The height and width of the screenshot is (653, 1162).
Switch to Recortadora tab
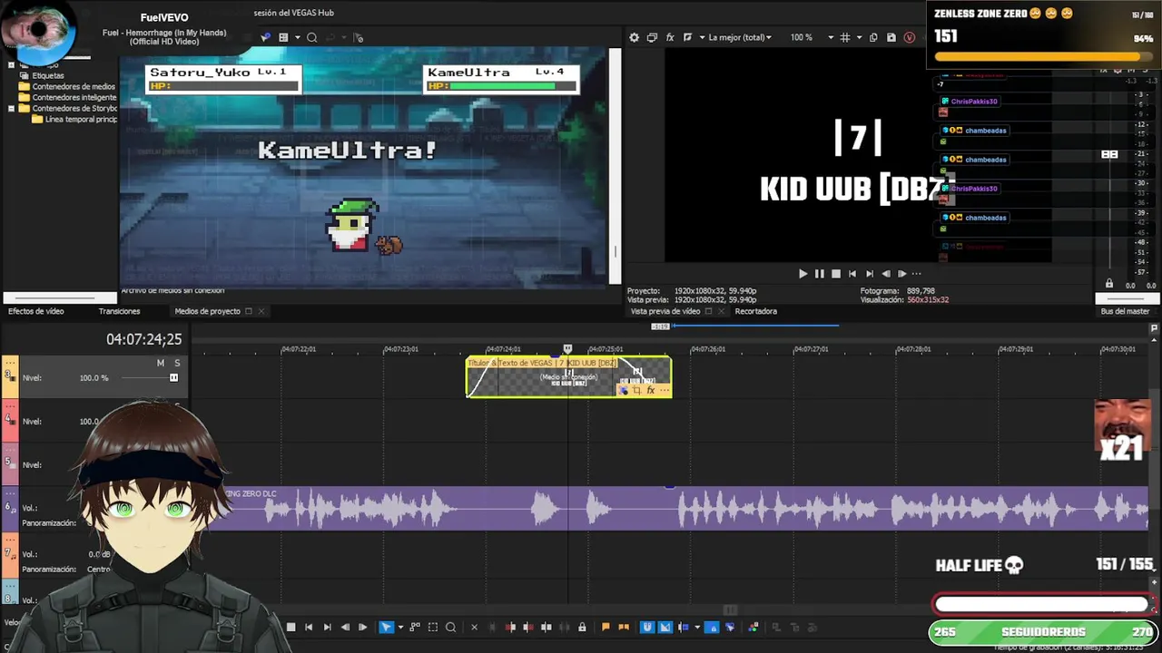tap(755, 311)
